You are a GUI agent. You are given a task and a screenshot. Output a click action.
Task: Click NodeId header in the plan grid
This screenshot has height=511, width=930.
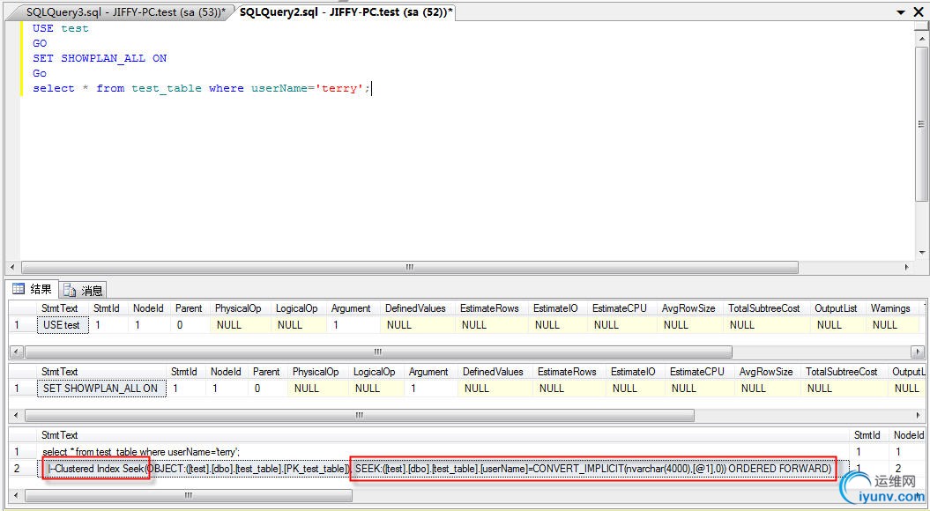click(909, 435)
